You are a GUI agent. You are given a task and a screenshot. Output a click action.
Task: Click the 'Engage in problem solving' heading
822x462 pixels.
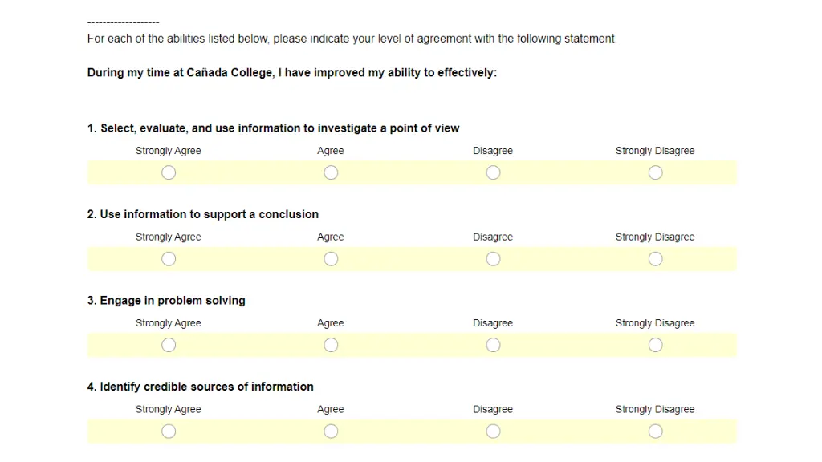tap(166, 301)
